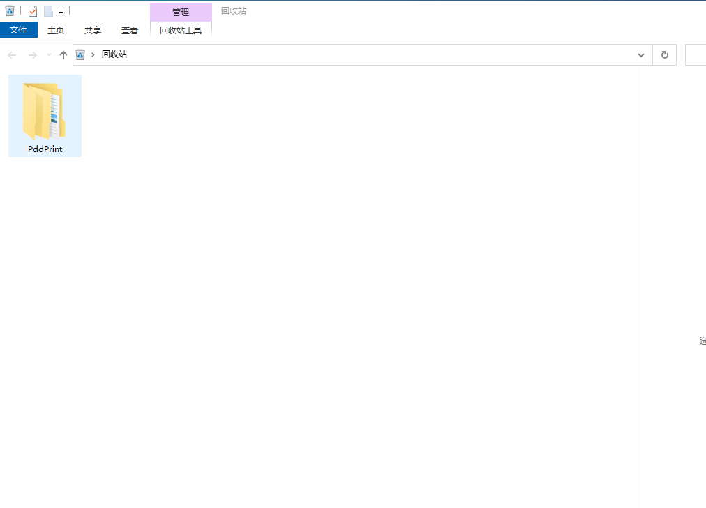Click the Properties checkmark quick access icon

(x=33, y=11)
